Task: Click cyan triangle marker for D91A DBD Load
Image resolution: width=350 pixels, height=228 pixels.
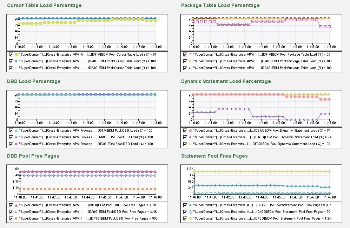Action: click(16, 131)
